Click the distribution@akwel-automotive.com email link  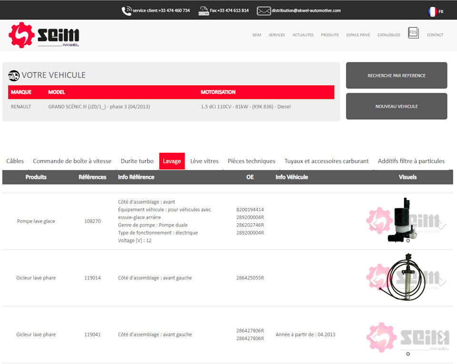tap(306, 10)
